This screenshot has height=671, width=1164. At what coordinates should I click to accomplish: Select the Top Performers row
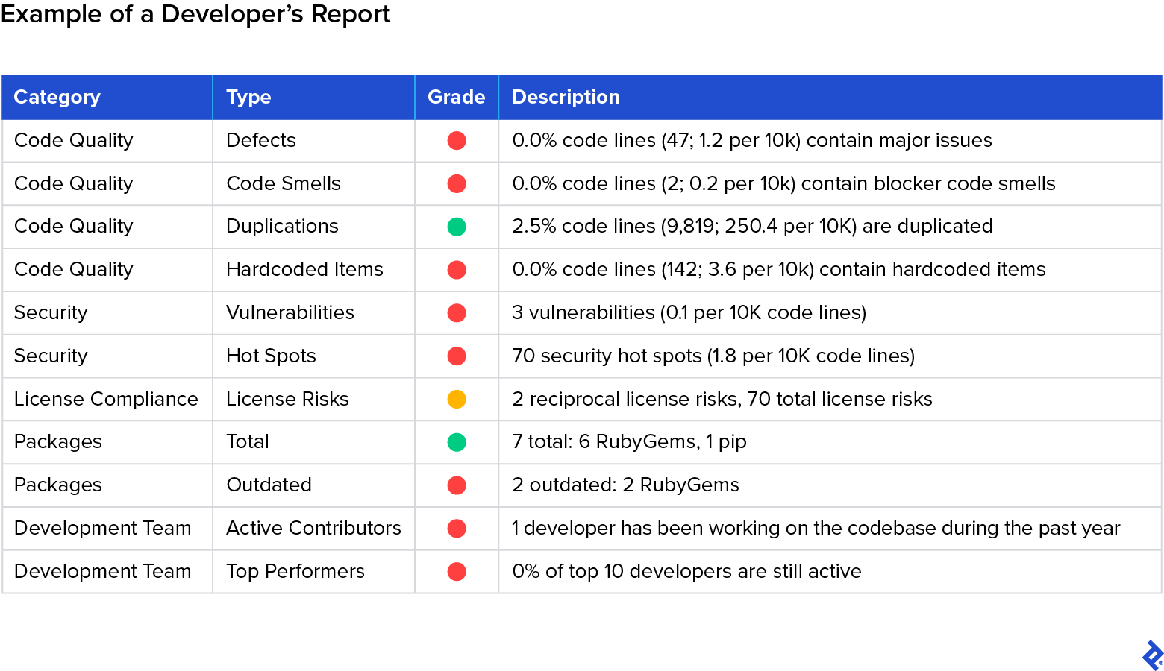point(295,571)
